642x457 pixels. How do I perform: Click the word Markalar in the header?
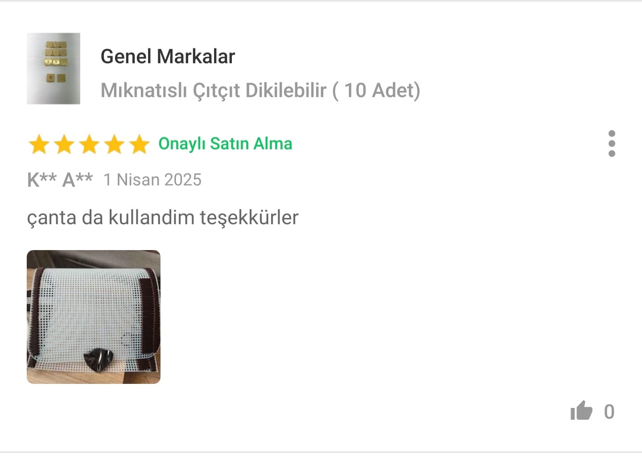pyautogui.click(x=196, y=56)
